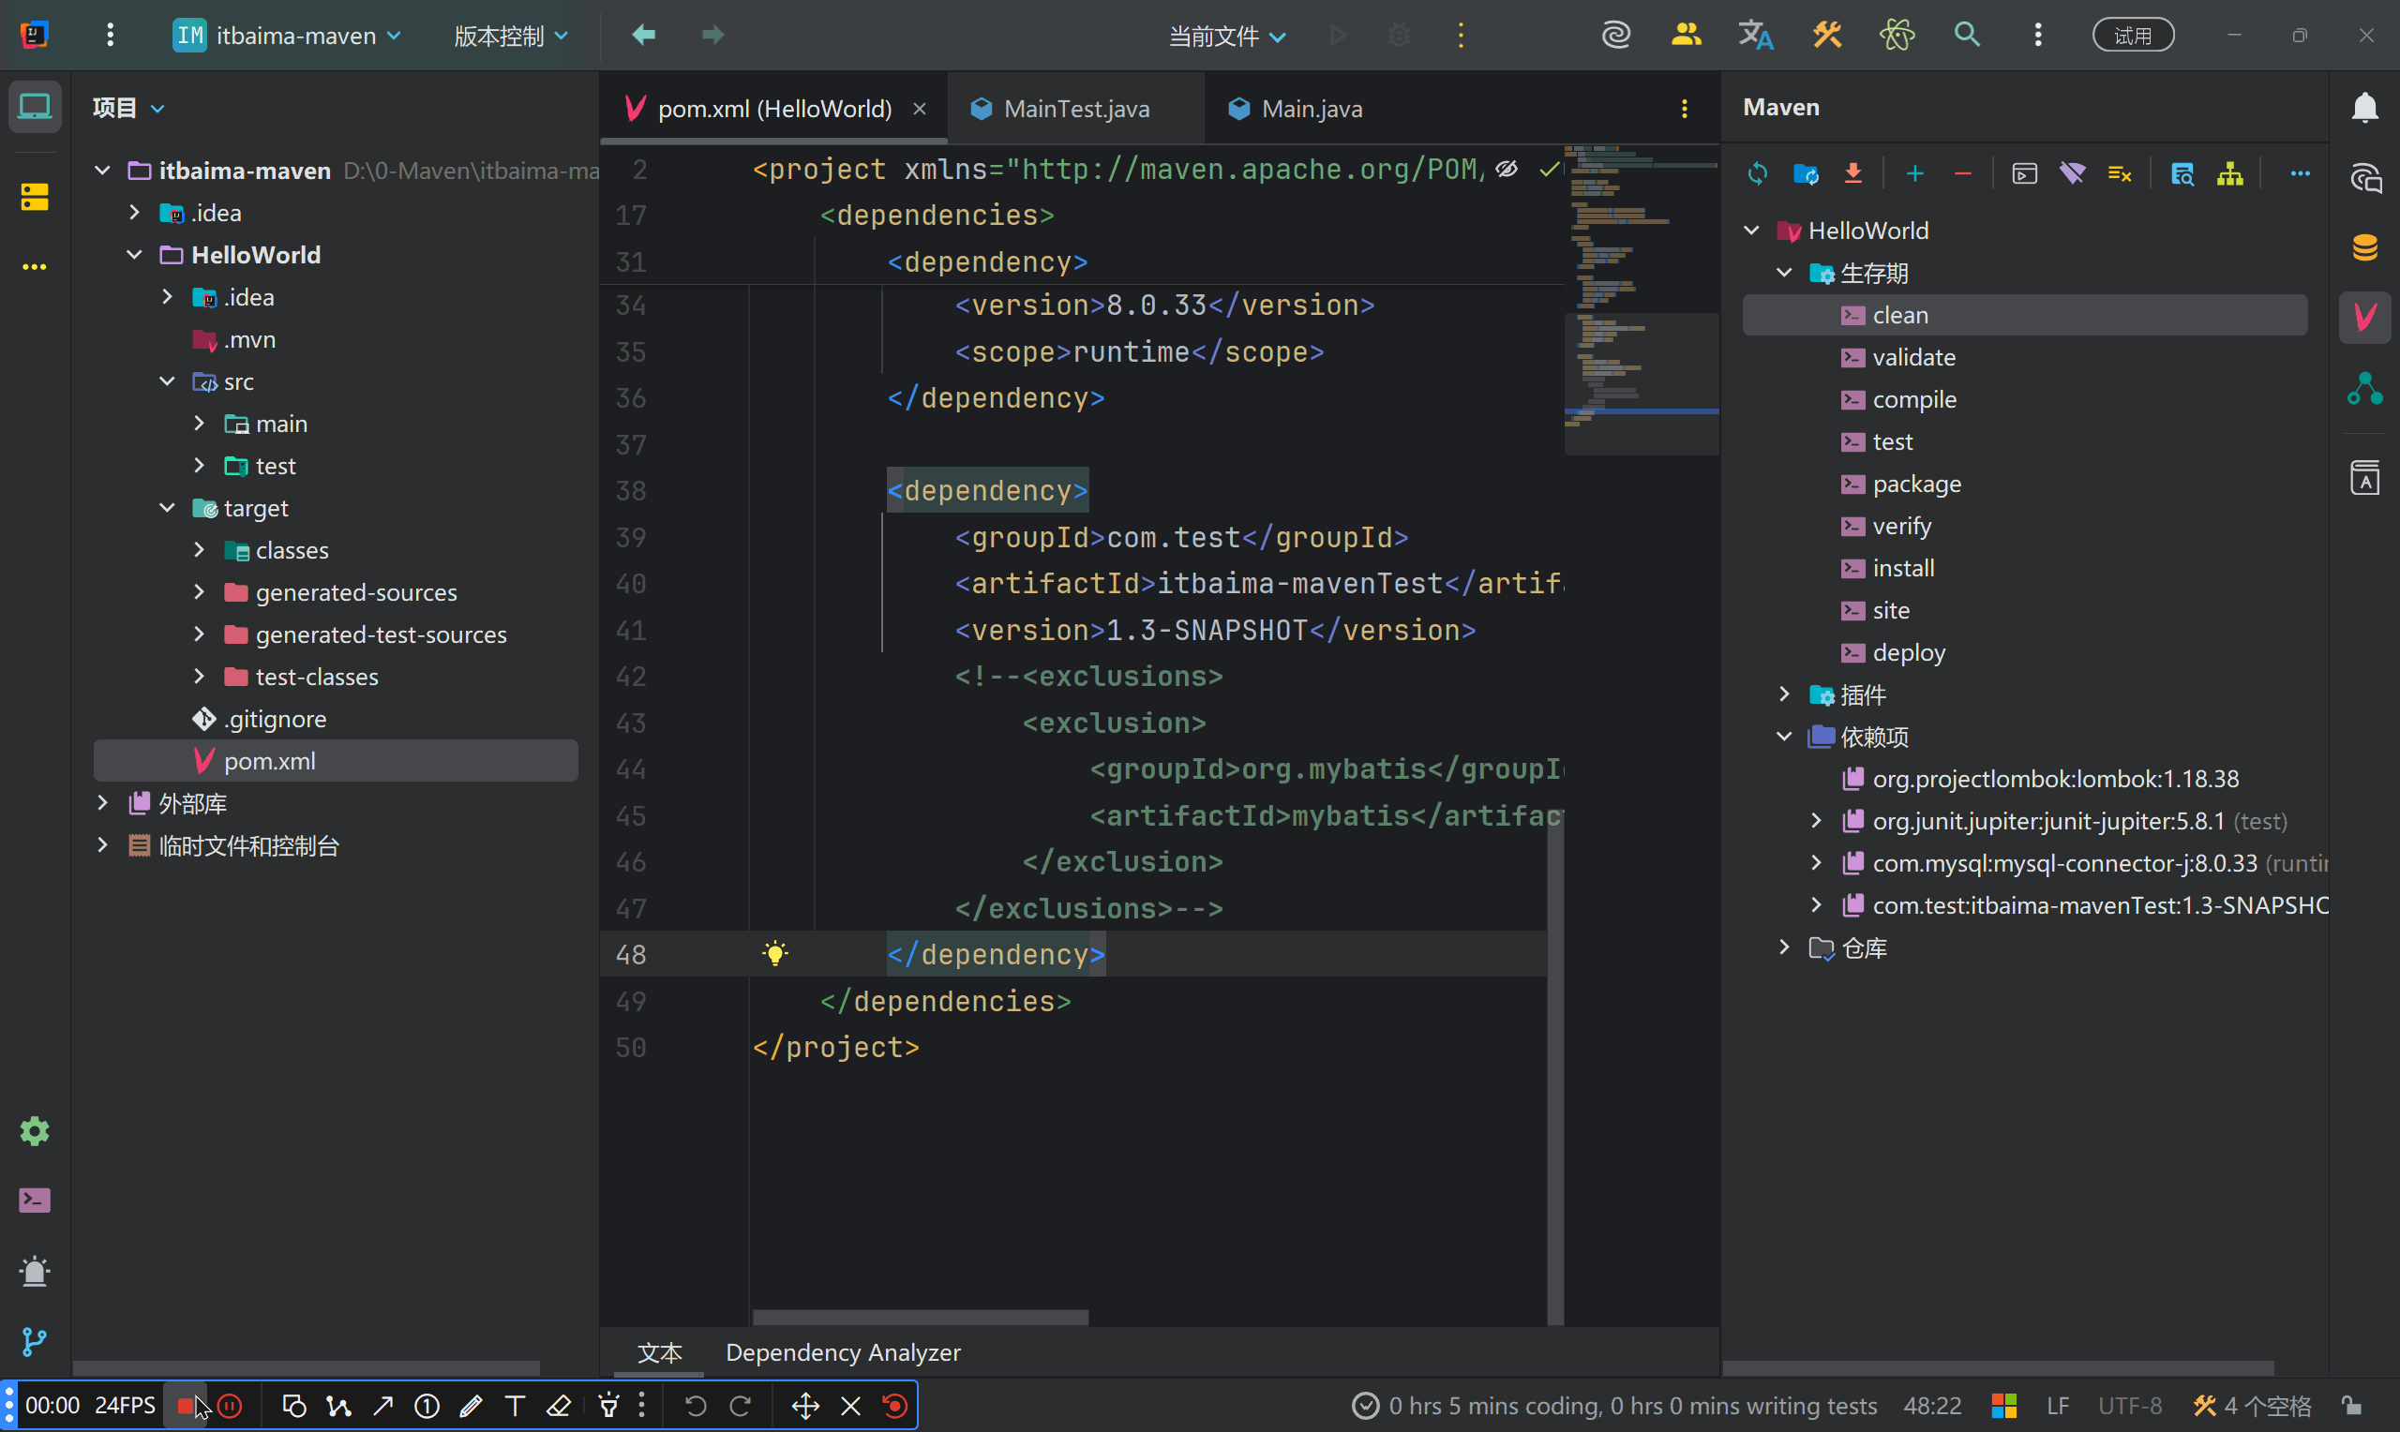The height and width of the screenshot is (1432, 2400).
Task: Click the Maven reload all projects icon
Action: click(1757, 173)
